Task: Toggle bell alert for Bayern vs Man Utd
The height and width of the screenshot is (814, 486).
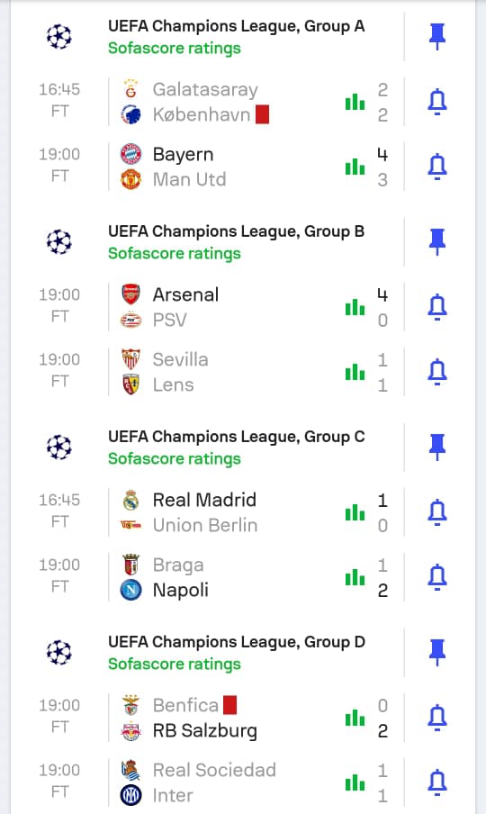Action: pyautogui.click(x=437, y=167)
